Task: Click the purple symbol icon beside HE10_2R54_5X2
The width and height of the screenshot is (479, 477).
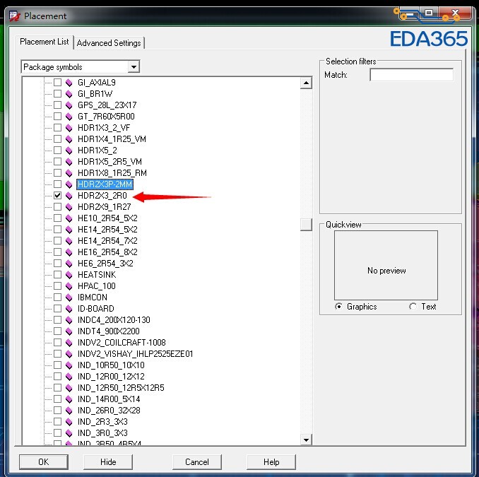Action: click(x=69, y=218)
